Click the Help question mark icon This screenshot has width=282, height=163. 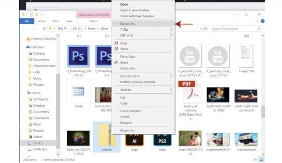(x=262, y=21)
